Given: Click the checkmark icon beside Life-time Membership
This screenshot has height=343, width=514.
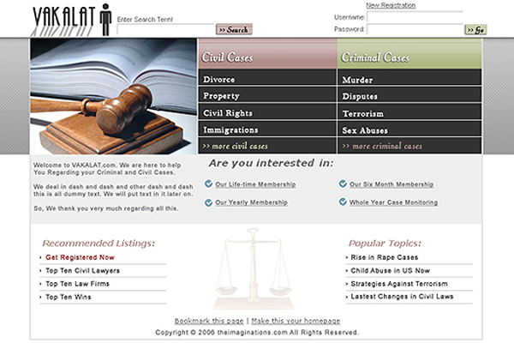Looking at the screenshot, I should click(x=208, y=184).
